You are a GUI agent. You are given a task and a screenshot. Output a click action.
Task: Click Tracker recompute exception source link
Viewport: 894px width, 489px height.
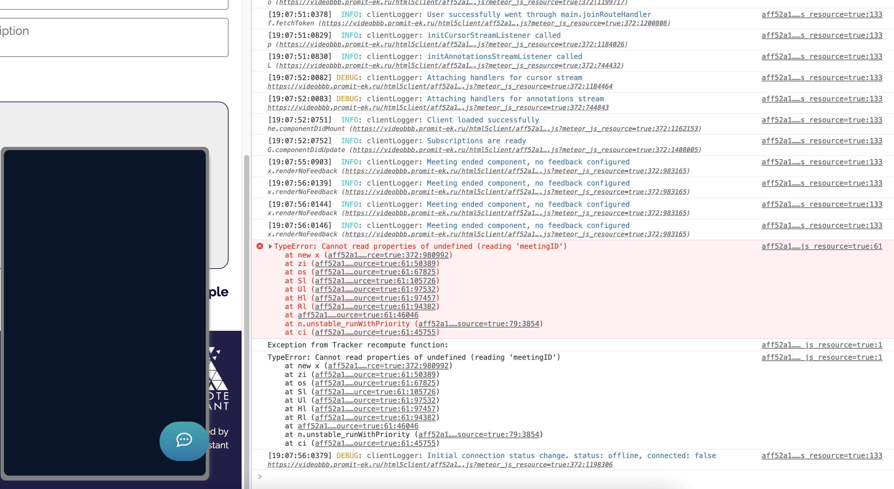pyautogui.click(x=822, y=345)
